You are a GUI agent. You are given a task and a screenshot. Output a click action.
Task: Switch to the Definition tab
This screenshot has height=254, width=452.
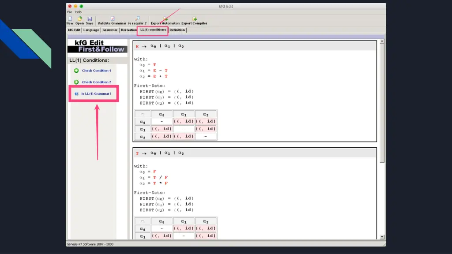(x=177, y=30)
